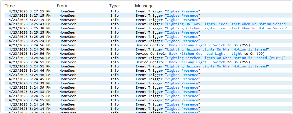Open Zigbee Presence link logged at 3:25:24 PM

click(x=182, y=41)
